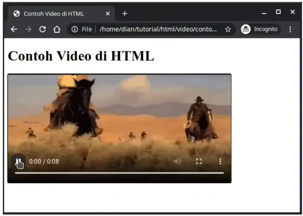Seek on the video progress bar

click(119, 173)
